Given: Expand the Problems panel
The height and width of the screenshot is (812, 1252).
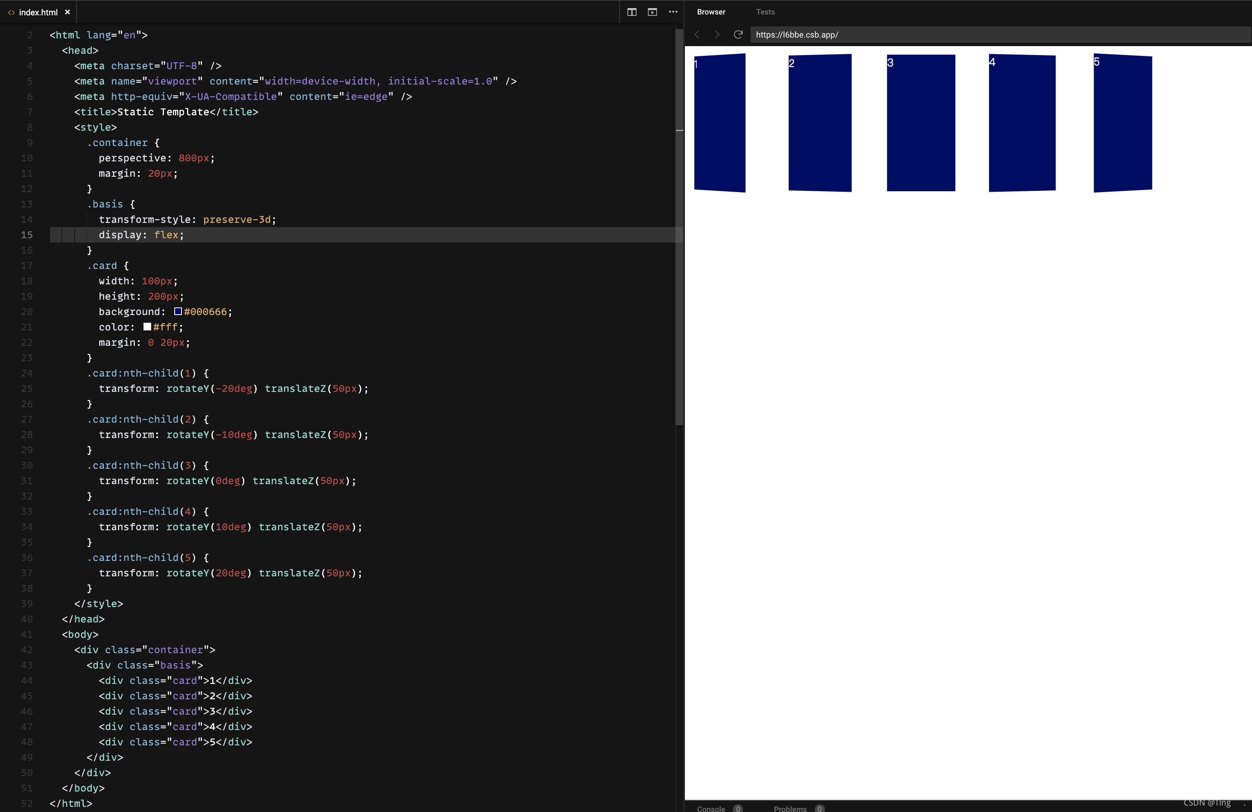Looking at the screenshot, I should (790, 808).
